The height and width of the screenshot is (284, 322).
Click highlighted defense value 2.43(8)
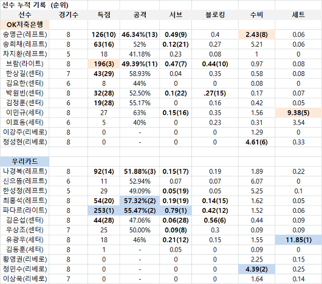257,35
